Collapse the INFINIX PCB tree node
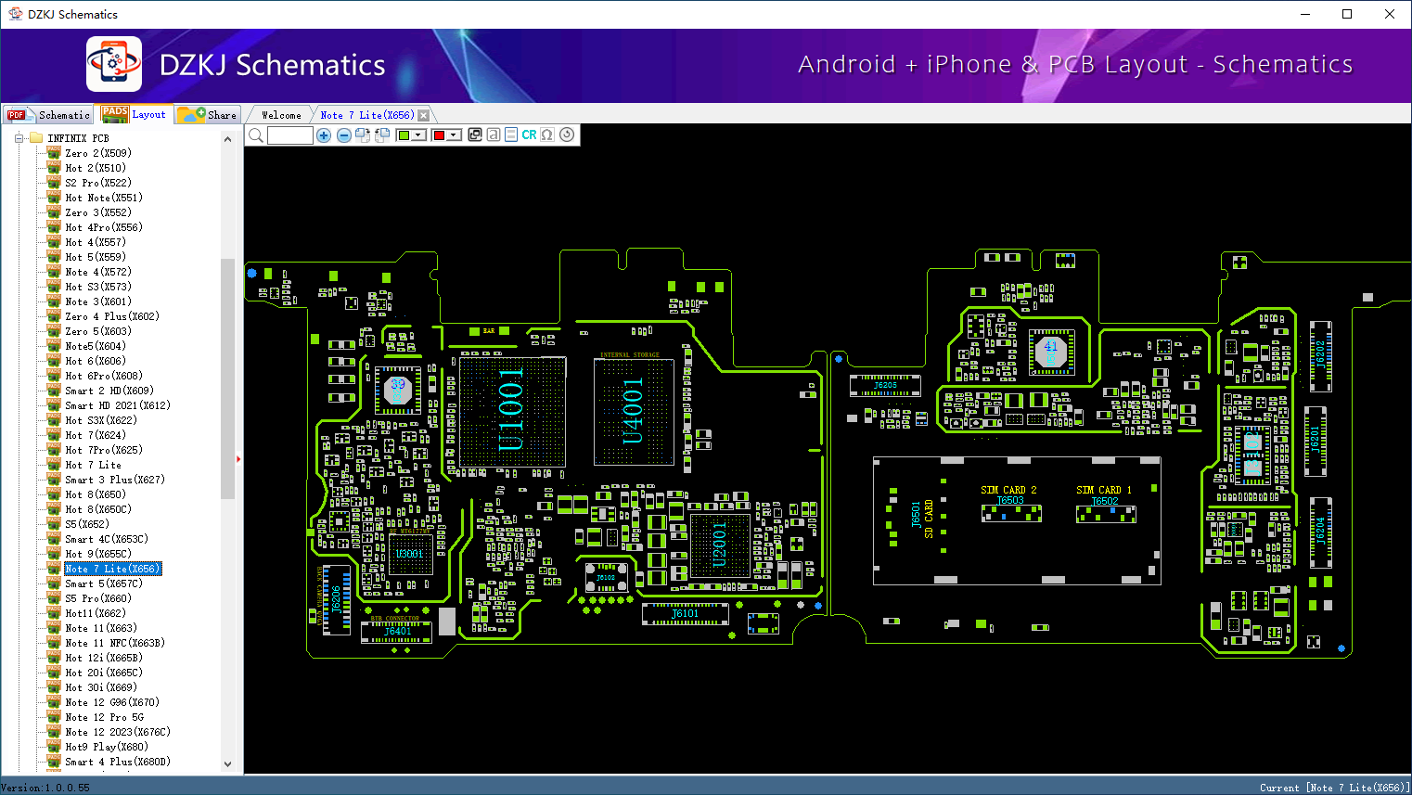Screen dimensions: 1412x795 [x=19, y=138]
